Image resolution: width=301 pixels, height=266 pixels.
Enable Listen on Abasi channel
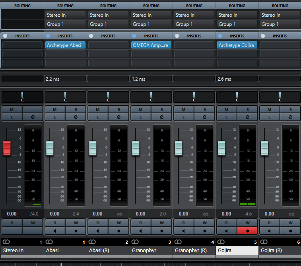[55, 117]
